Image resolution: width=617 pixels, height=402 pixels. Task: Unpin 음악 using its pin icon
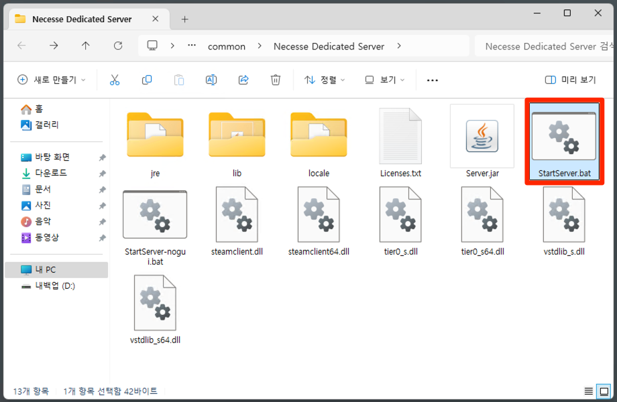click(x=103, y=222)
